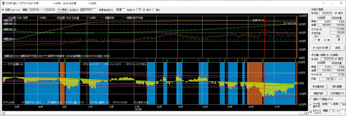Click the 損益内訳 button
This screenshot has width=346, height=116.
pyautogui.click(x=318, y=93)
